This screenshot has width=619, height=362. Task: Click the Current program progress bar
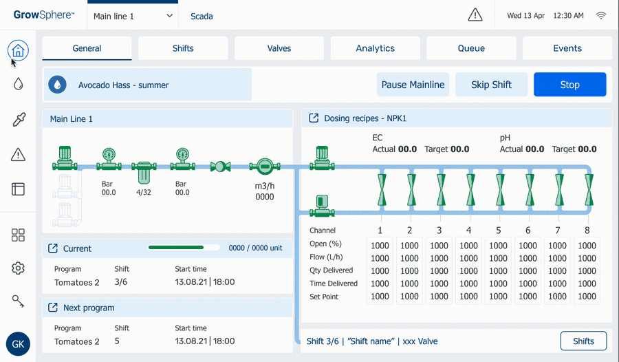pyautogui.click(x=184, y=248)
